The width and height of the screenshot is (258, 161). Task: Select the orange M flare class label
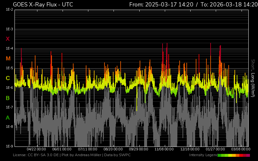pos(8,59)
